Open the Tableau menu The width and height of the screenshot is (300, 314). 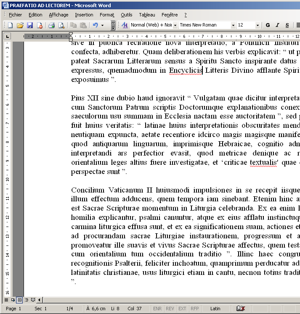point(147,15)
